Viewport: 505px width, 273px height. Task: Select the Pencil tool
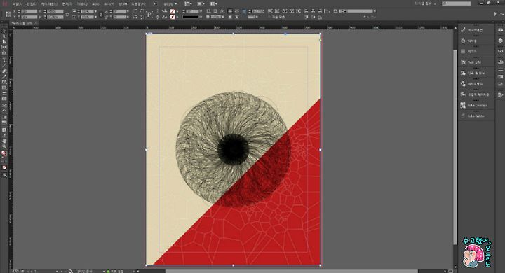click(x=4, y=76)
